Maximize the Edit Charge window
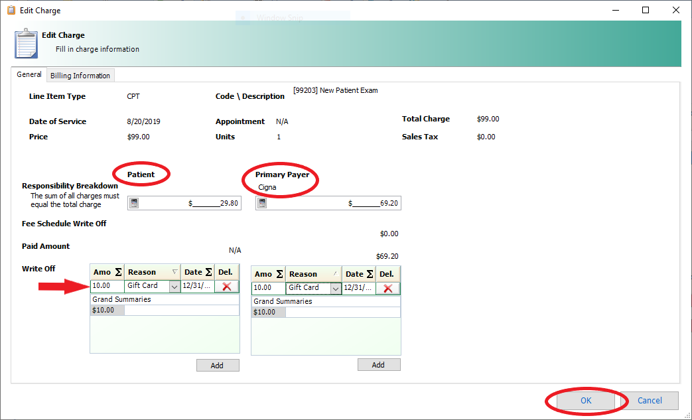Screen dimensions: 692x420 tap(645, 10)
